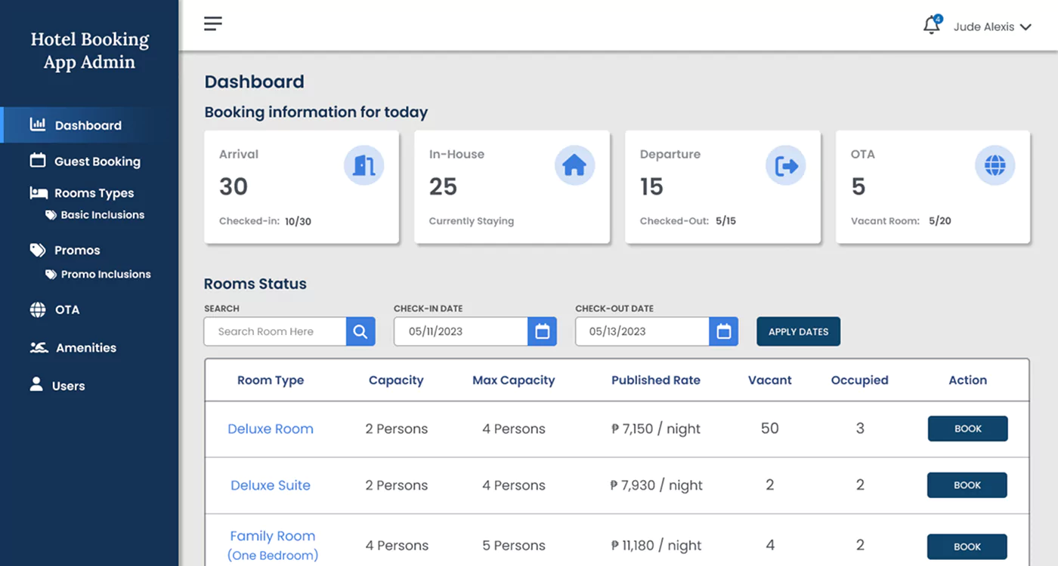This screenshot has width=1058, height=566.
Task: Toggle the hamburger menu at the top
Action: (x=212, y=23)
